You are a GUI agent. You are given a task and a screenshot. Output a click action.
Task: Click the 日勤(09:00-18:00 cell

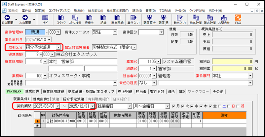(61, 121)
